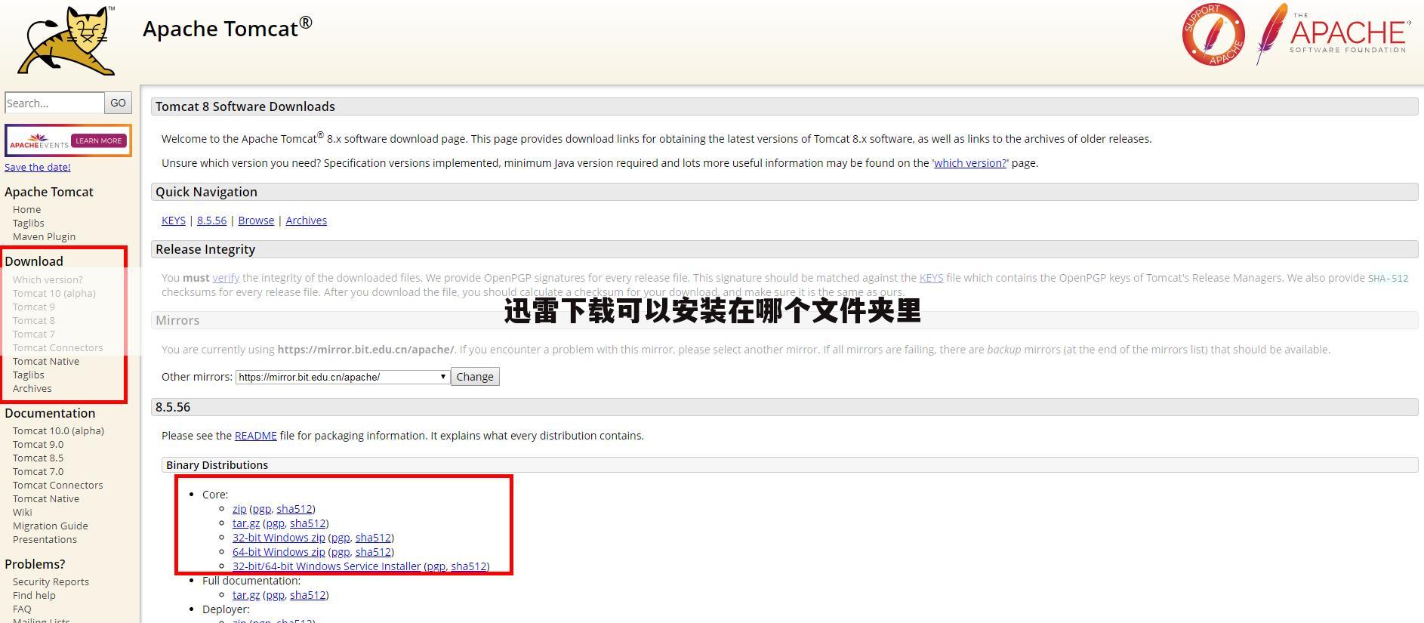Click the Change mirror button
1424x623 pixels.
(475, 377)
